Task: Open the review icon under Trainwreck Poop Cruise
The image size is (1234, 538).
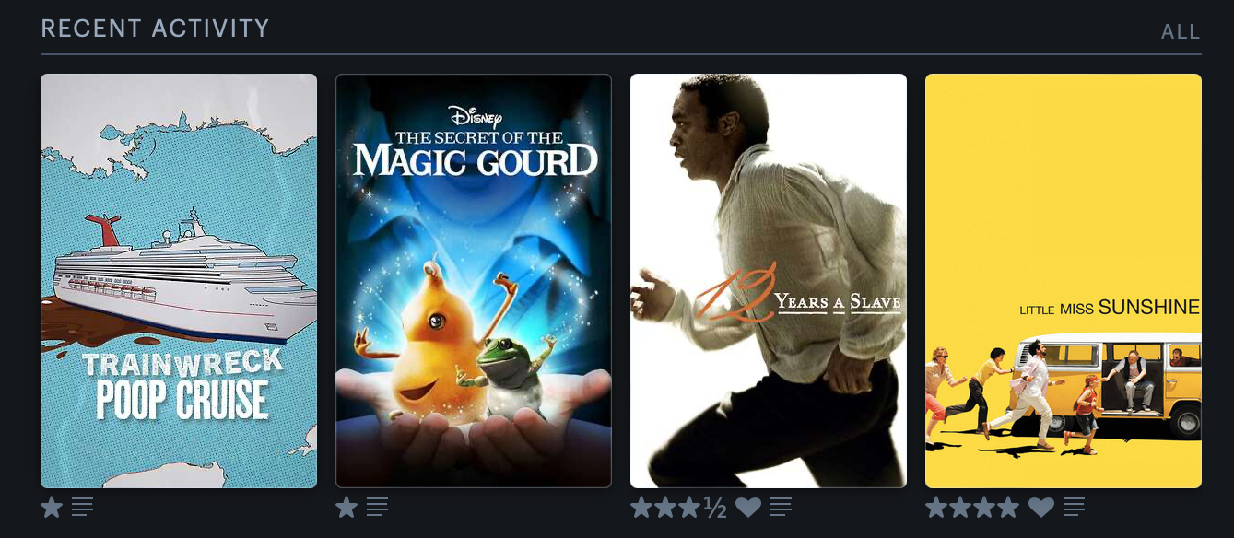Action: tap(82, 507)
